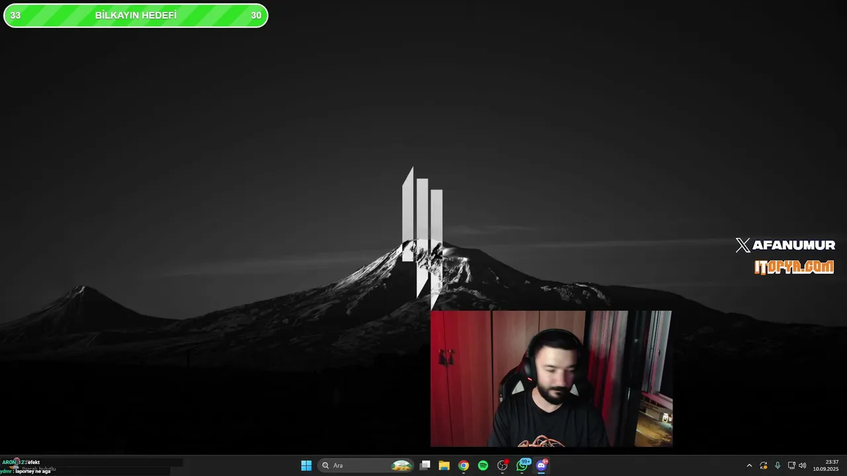
Task: Open Task View from the taskbar
Action: (425, 465)
